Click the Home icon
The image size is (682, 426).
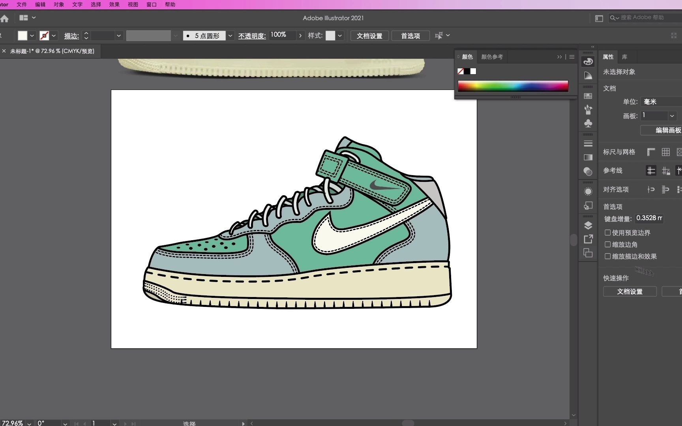pos(4,19)
